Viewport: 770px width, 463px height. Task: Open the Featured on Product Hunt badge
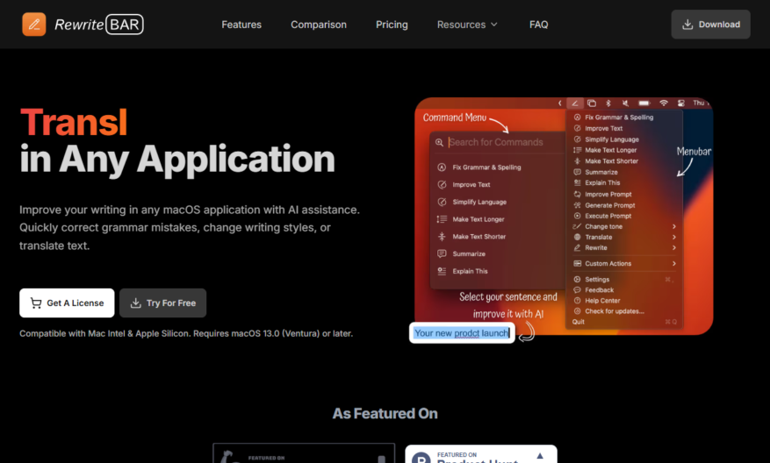click(x=481, y=454)
